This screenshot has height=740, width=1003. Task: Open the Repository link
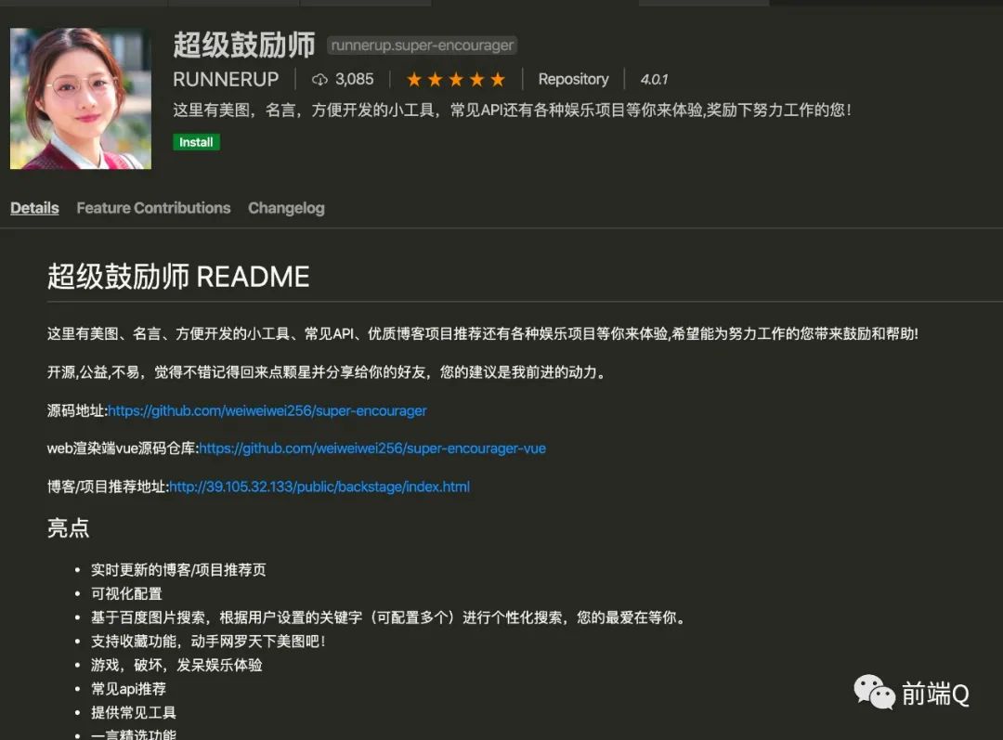click(x=573, y=79)
